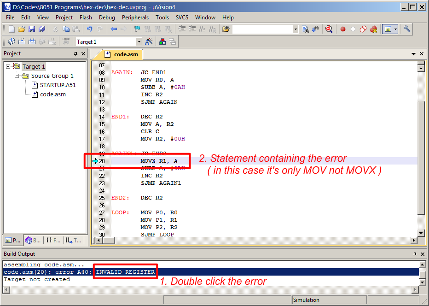This screenshot has height=306, width=429.
Task: Click the Simulation status bar field
Action: 329,300
